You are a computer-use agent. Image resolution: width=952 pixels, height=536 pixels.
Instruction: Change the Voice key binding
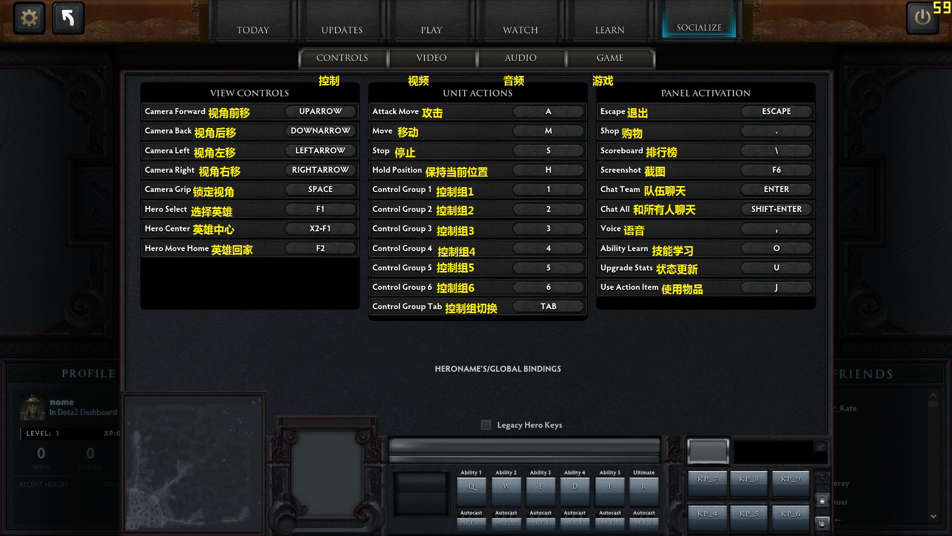point(776,229)
